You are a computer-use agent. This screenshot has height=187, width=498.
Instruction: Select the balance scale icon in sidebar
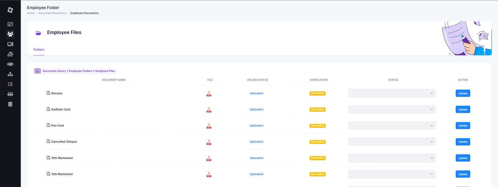coord(10,54)
